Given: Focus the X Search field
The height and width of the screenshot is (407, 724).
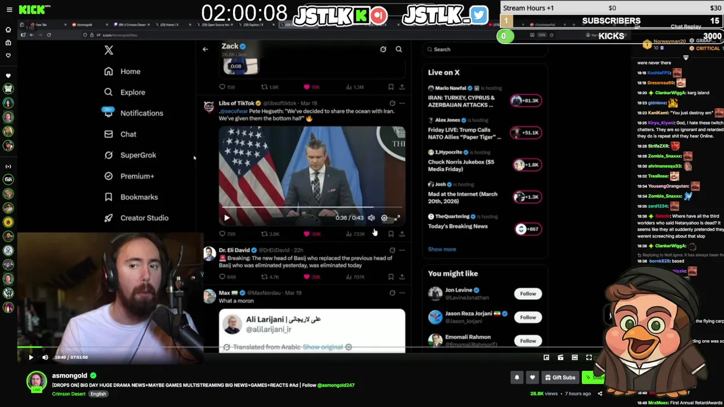Looking at the screenshot, I should coord(485,49).
